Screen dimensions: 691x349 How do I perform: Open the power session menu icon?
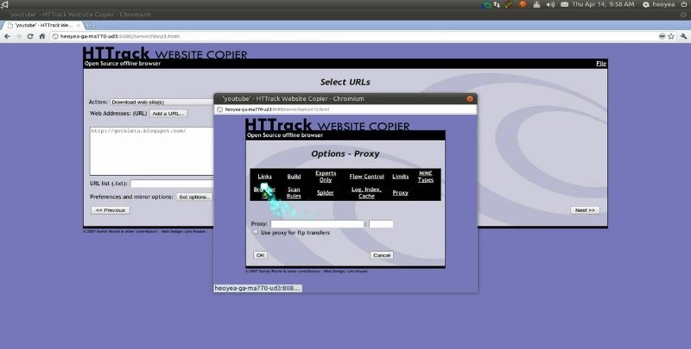684,4
